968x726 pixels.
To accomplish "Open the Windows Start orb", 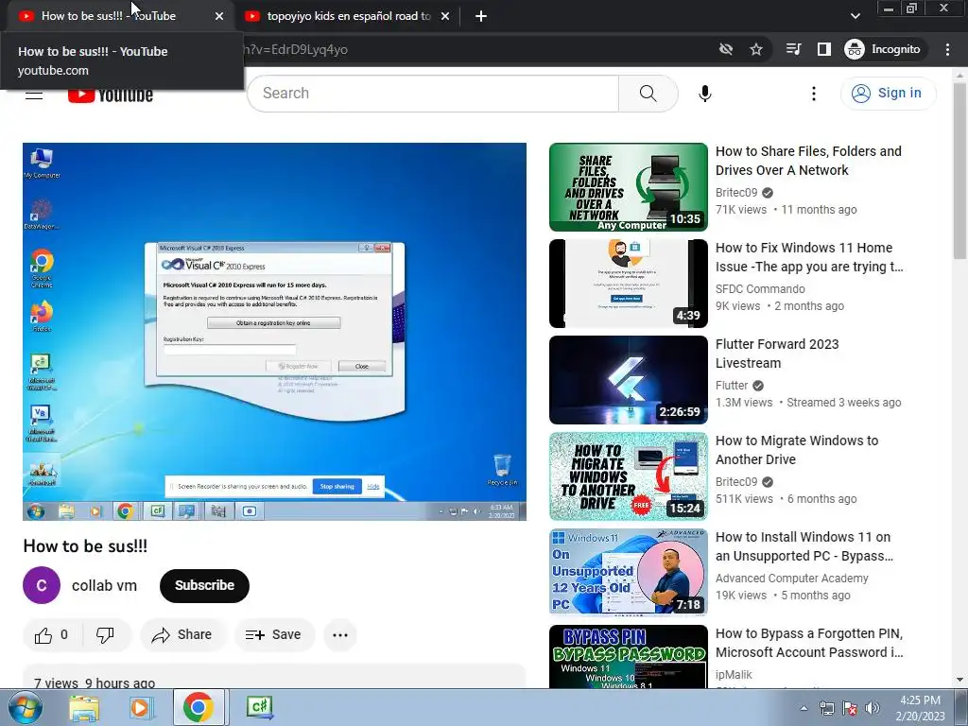I will coord(25,707).
